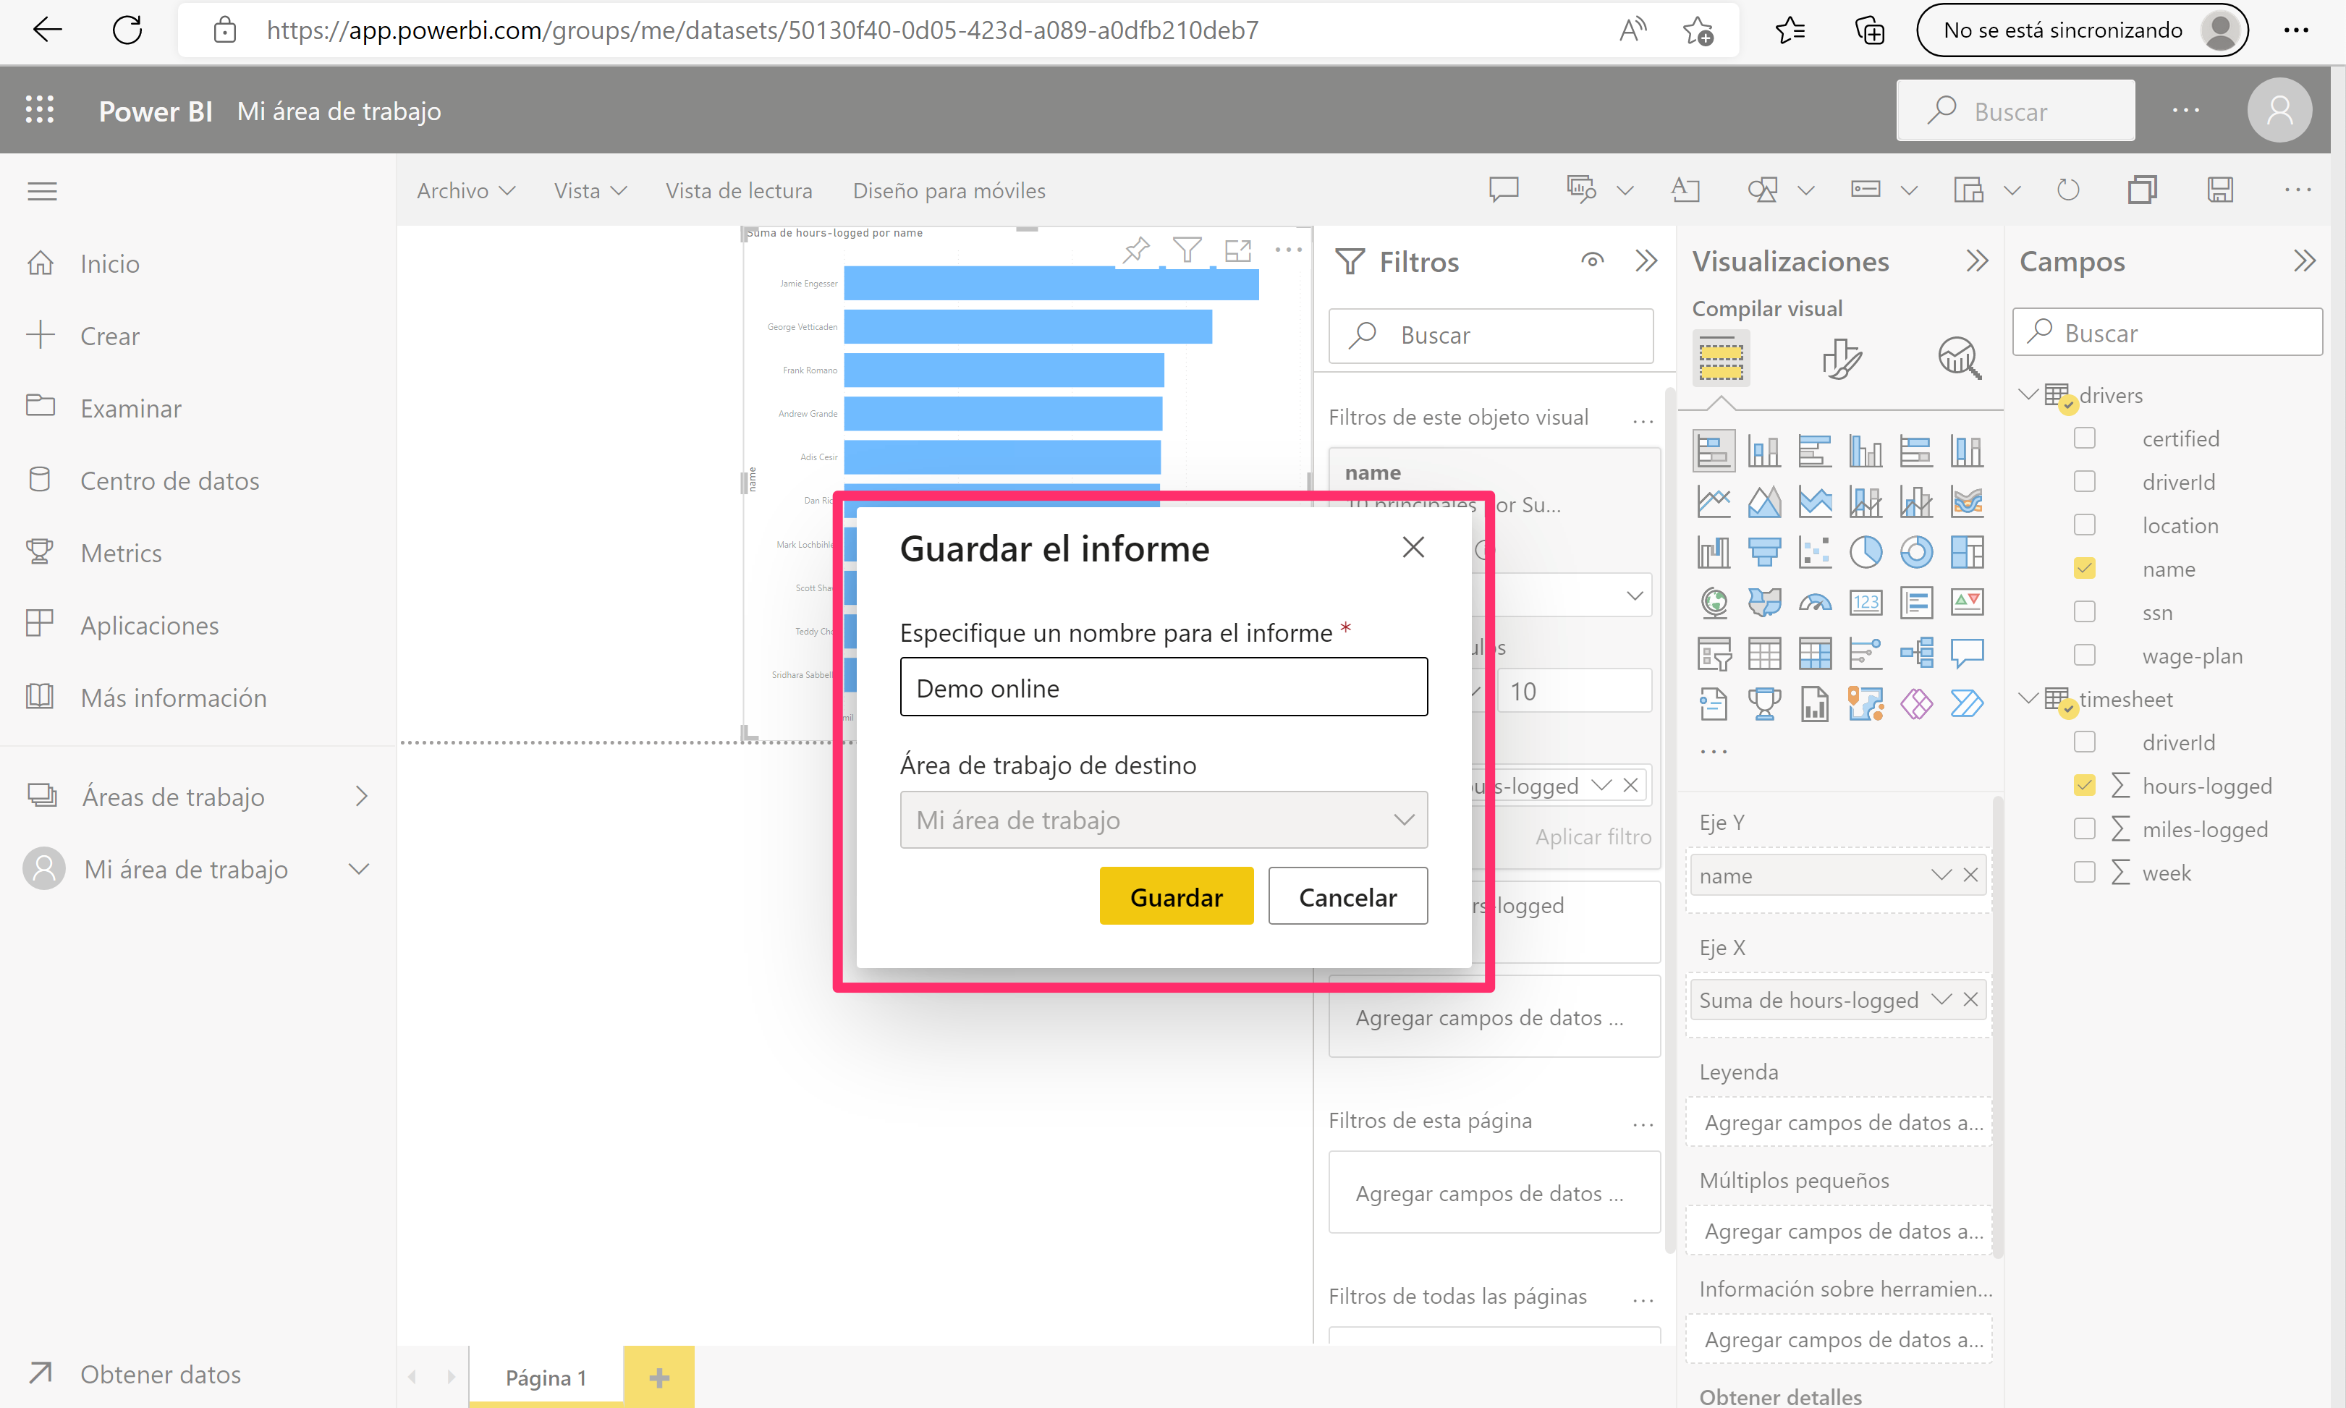This screenshot has height=1408, width=2346.
Task: Open the Área de trabajo de destino dropdown
Action: click(1163, 820)
